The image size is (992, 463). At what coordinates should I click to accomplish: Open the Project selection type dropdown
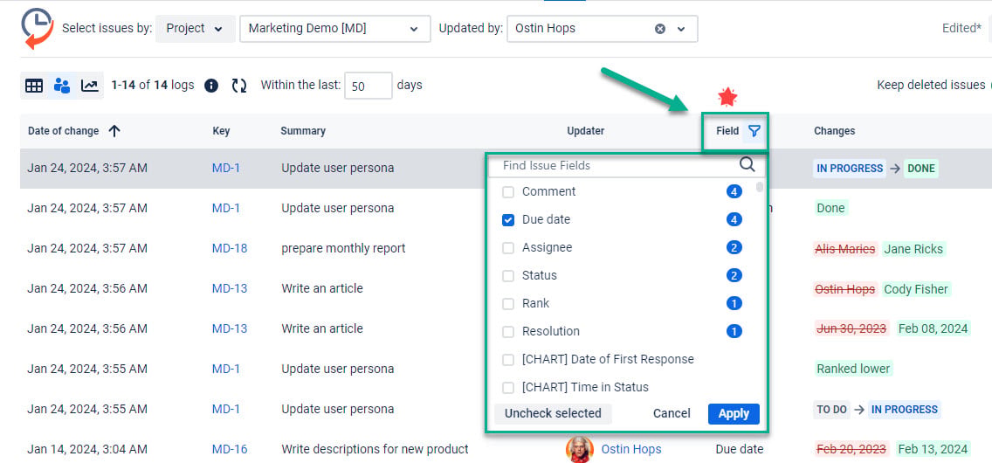tap(195, 29)
